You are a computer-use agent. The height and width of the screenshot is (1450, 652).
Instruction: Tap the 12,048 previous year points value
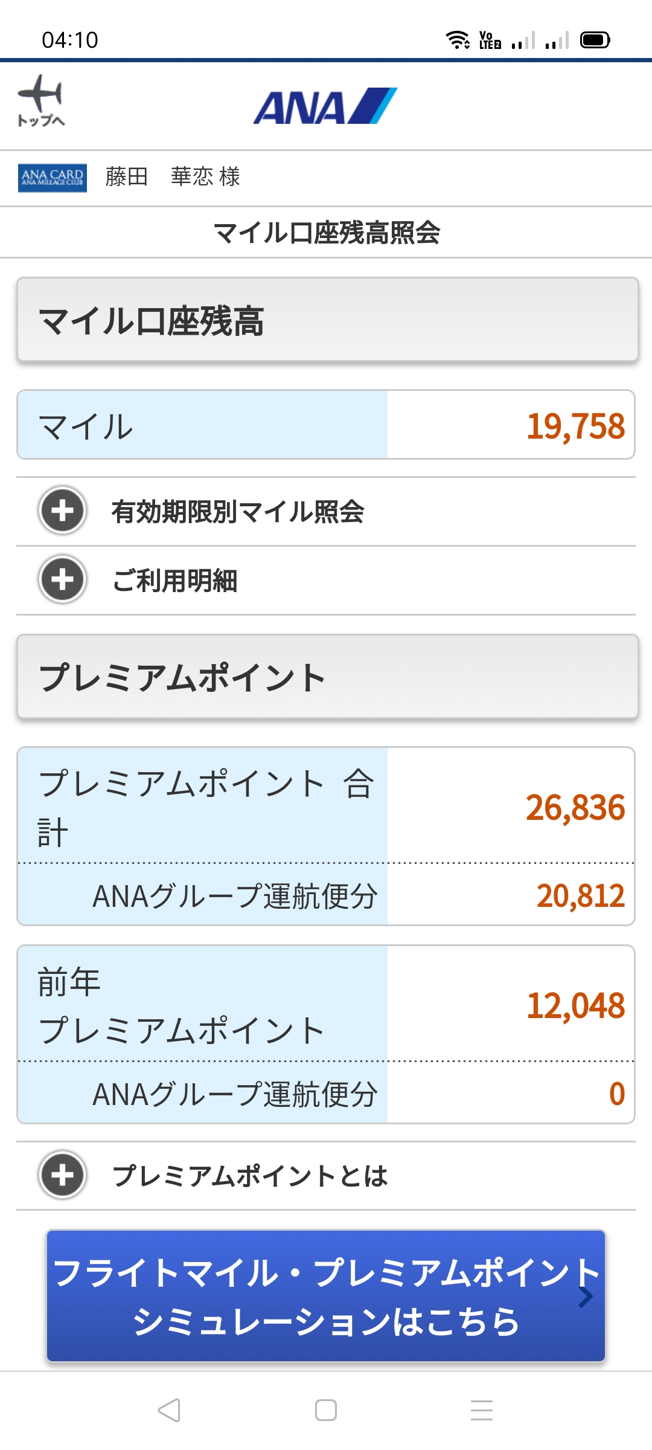(x=575, y=1006)
